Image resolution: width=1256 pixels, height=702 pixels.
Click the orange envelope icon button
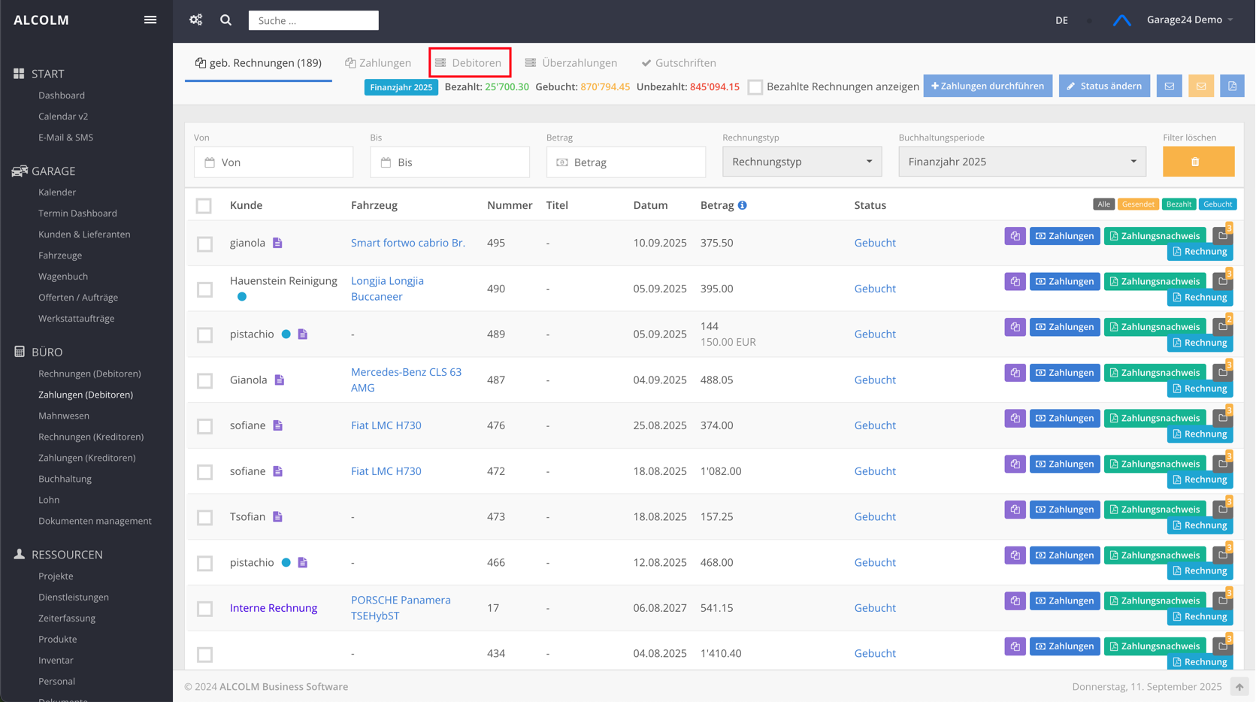point(1200,86)
